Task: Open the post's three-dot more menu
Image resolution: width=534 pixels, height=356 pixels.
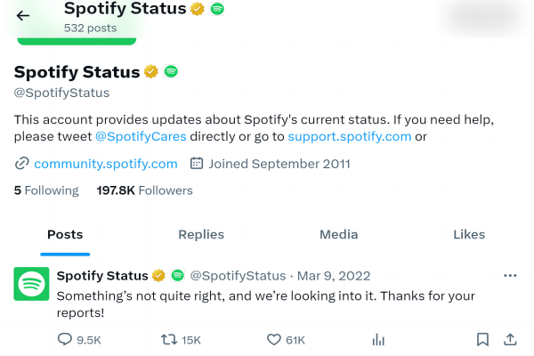Action: pyautogui.click(x=510, y=276)
